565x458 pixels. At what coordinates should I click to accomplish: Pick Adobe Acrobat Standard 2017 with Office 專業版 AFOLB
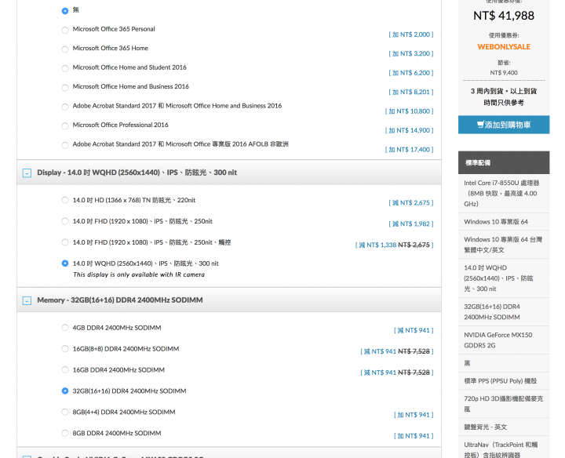65,145
